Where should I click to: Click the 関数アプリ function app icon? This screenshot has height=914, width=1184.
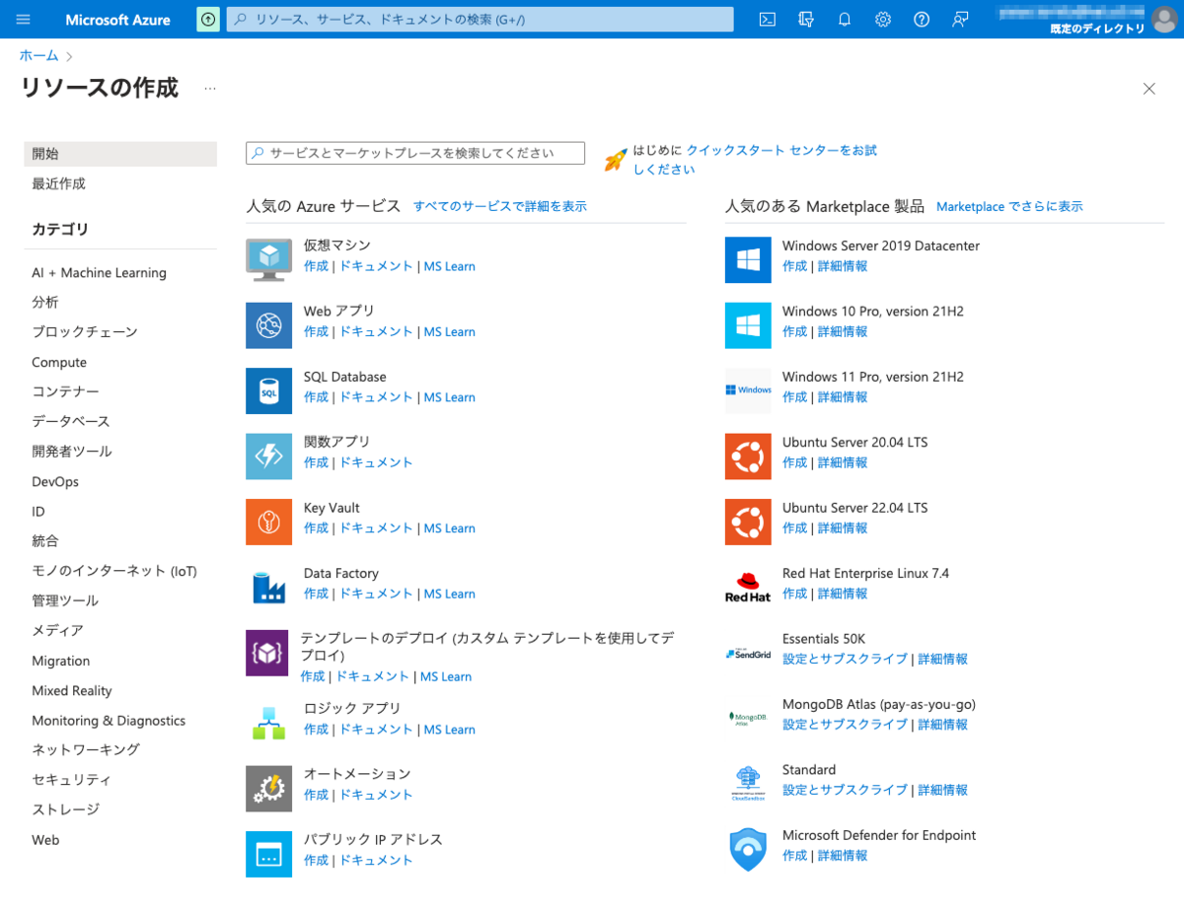tap(268, 457)
